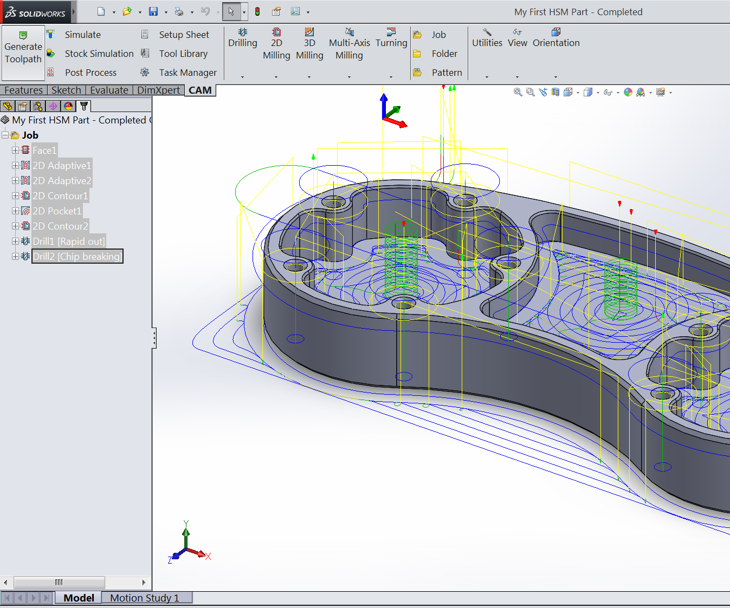Open the ConfigurationManager panel tab

tap(37, 106)
